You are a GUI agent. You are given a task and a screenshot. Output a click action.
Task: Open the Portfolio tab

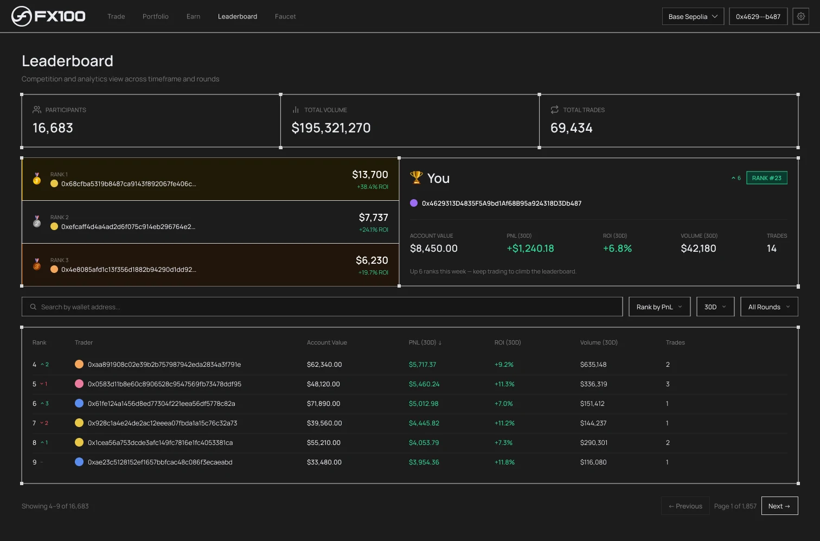[156, 16]
